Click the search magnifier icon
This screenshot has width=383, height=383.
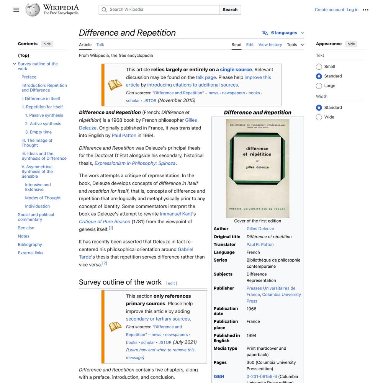click(104, 10)
